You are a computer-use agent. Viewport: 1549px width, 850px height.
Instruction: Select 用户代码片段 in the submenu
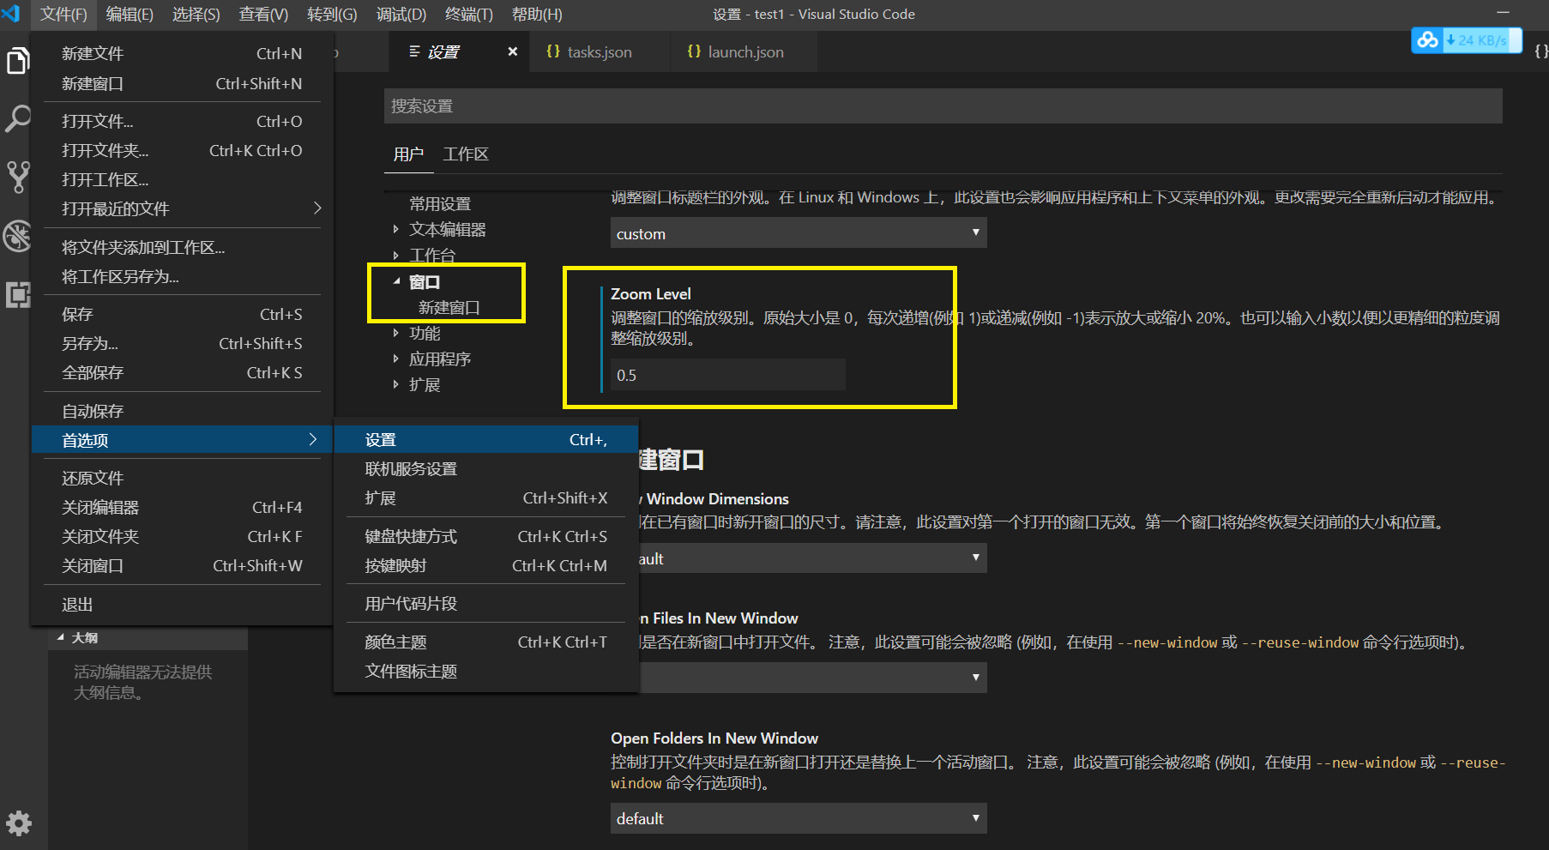coord(486,603)
